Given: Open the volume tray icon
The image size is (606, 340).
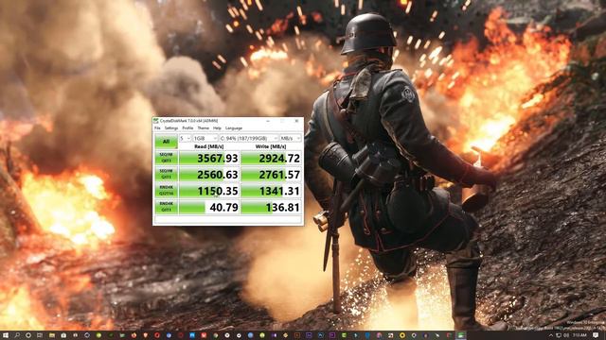Looking at the screenshot, I should point(566,335).
